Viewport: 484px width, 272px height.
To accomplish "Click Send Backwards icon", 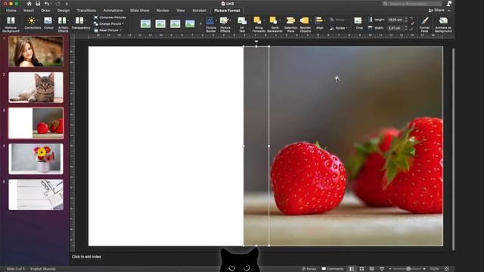I will point(273,20).
